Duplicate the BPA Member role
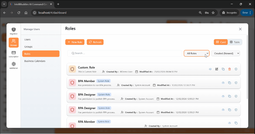 [x=229, y=83]
